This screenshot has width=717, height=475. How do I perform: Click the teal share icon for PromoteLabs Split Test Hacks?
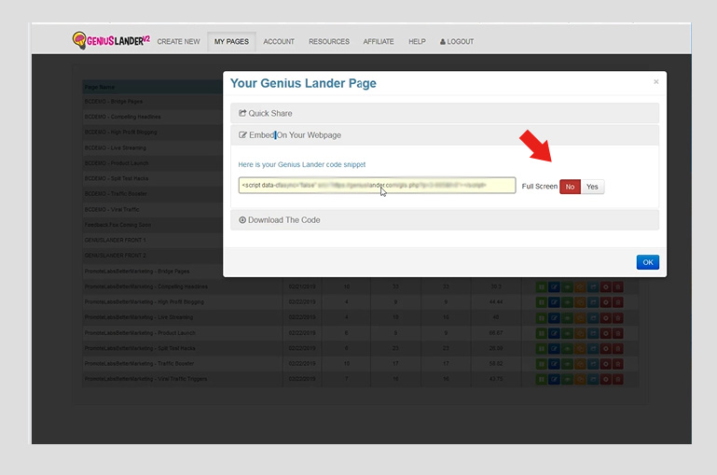pos(593,349)
